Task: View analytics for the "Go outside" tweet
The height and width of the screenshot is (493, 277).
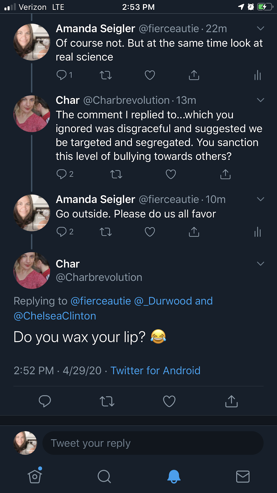Action: tap(258, 232)
